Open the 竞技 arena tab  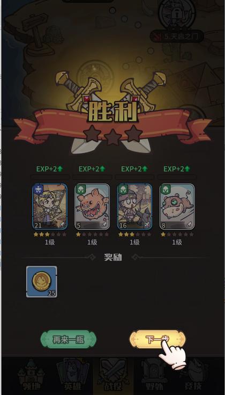pos(194,376)
